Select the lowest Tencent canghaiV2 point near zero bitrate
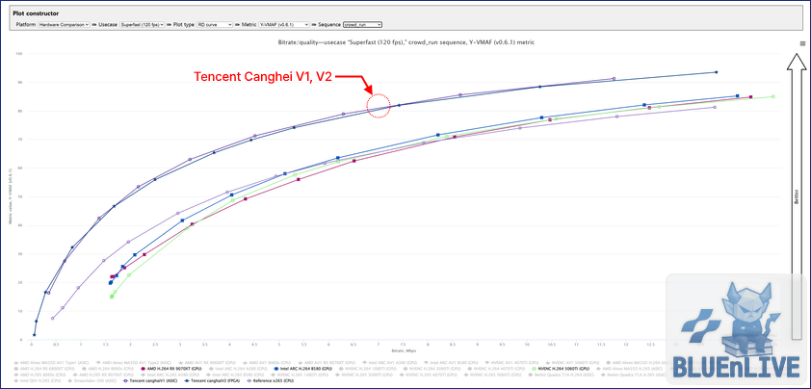Image resolution: width=811 pixels, height=389 pixels. (34, 335)
